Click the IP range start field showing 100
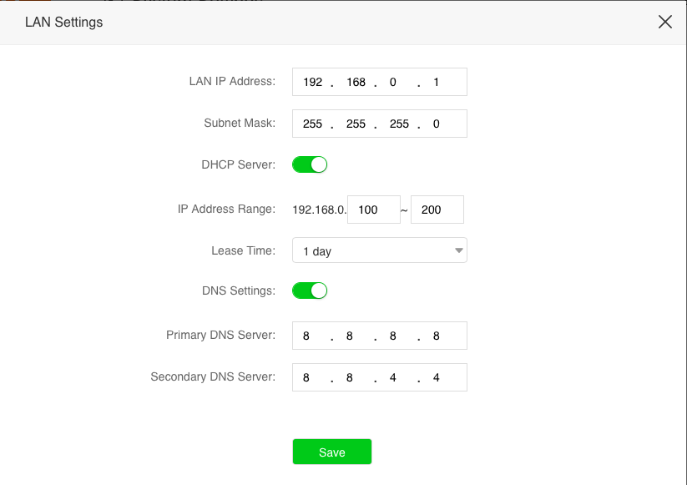This screenshot has height=485, width=687. pyautogui.click(x=373, y=210)
